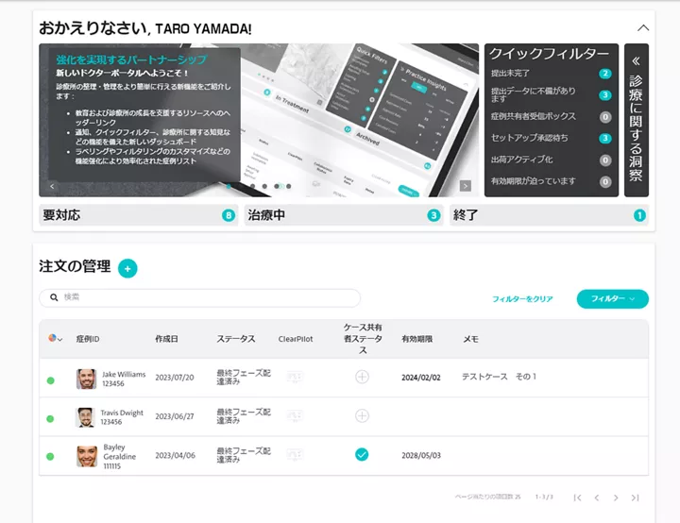Click the case share plus icon for Jake Williams
The width and height of the screenshot is (680, 523).
point(362,377)
